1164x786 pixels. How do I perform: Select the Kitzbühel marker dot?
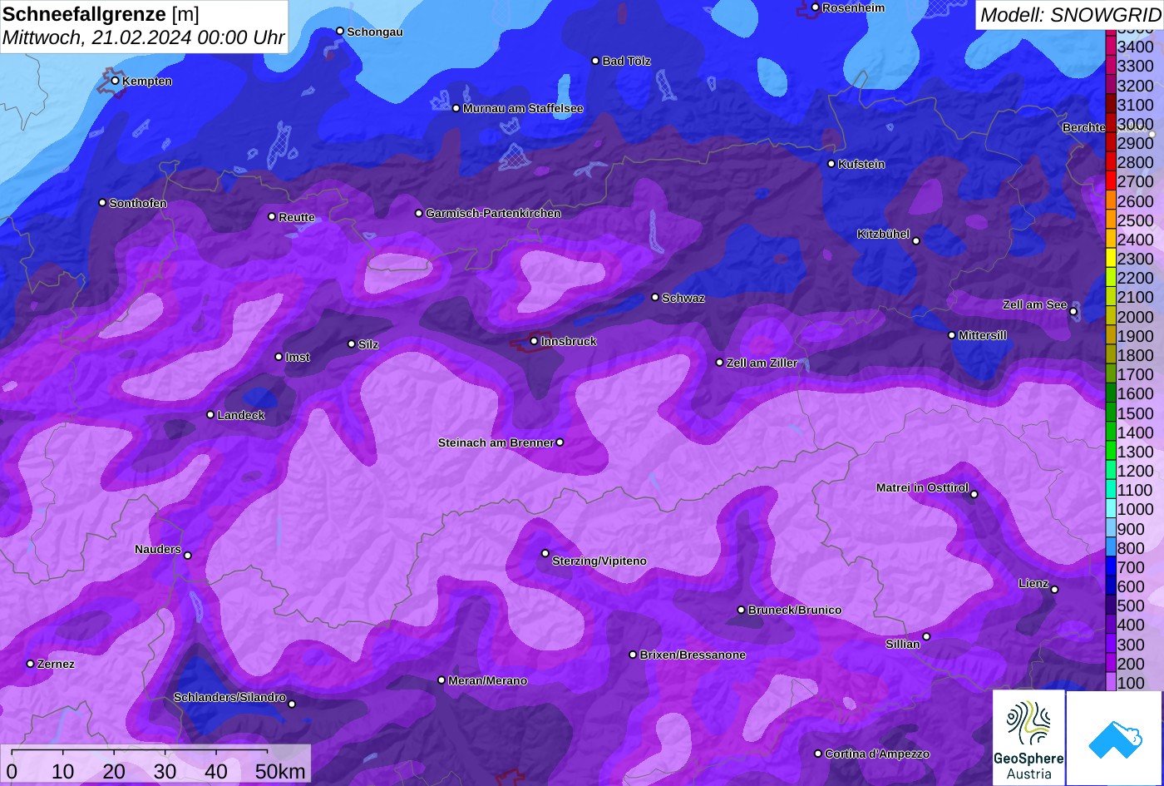(x=916, y=241)
